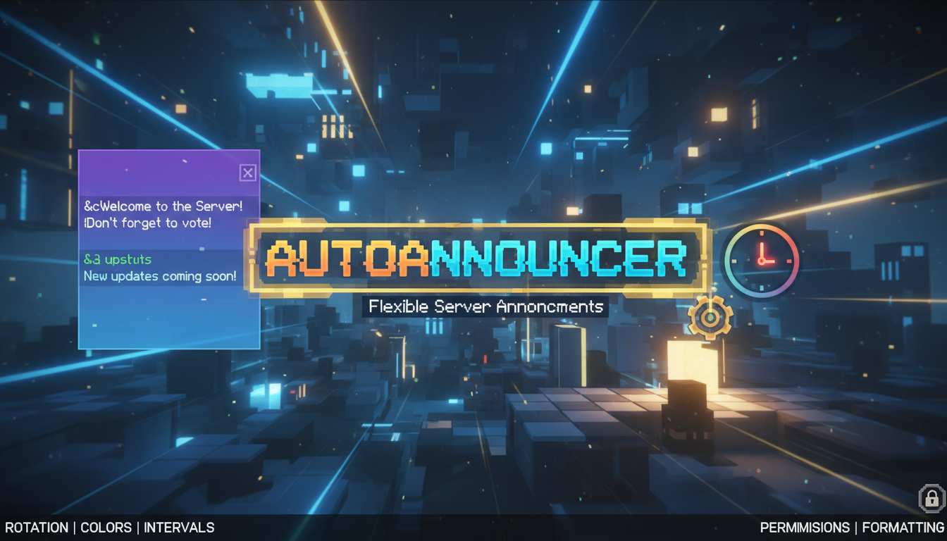Select the ROTATION label
This screenshot has height=541, width=947.
pyautogui.click(x=37, y=528)
